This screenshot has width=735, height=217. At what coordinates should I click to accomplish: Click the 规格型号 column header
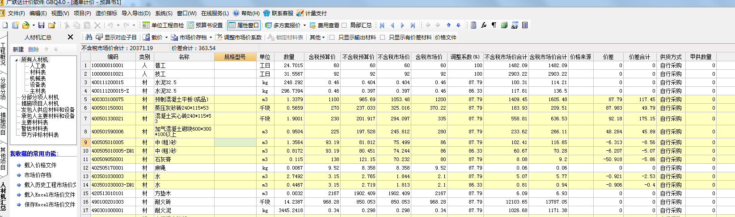click(235, 57)
